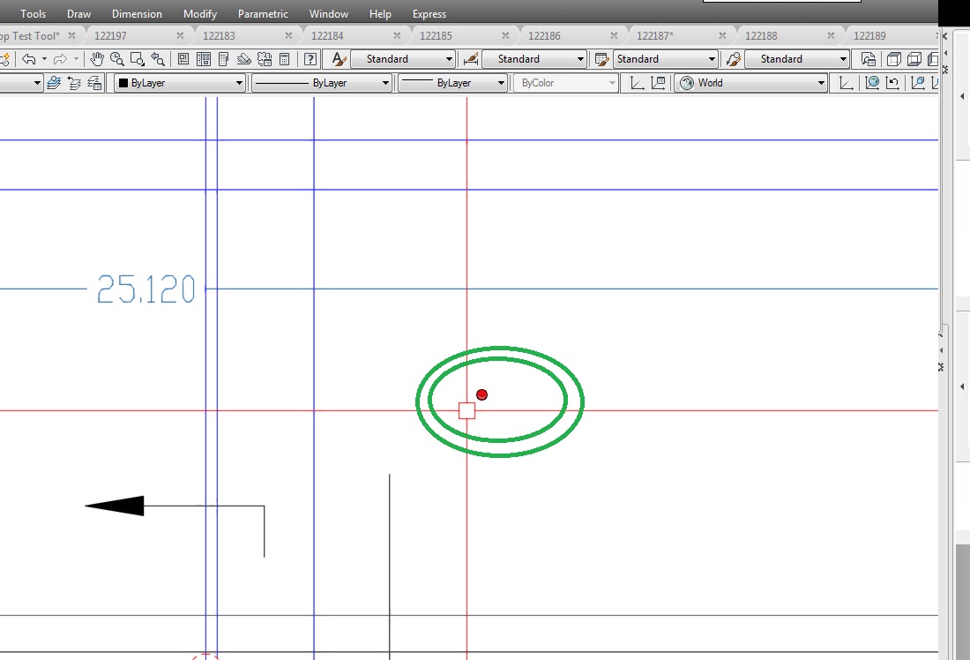This screenshot has width=970, height=660.
Task: Open the layer list dropdown arrow
Action: [x=37, y=82]
